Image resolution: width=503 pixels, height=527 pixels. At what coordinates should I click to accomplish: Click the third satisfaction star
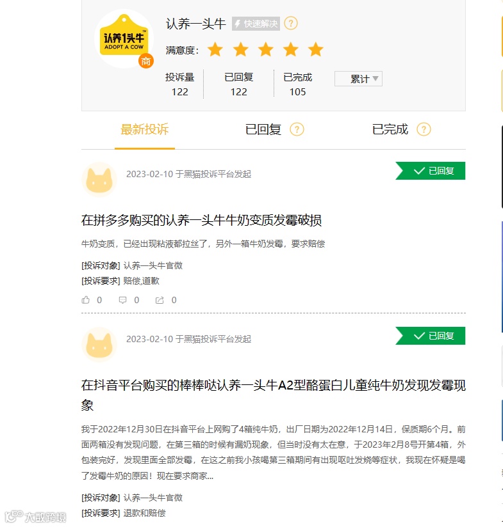pyautogui.click(x=266, y=50)
